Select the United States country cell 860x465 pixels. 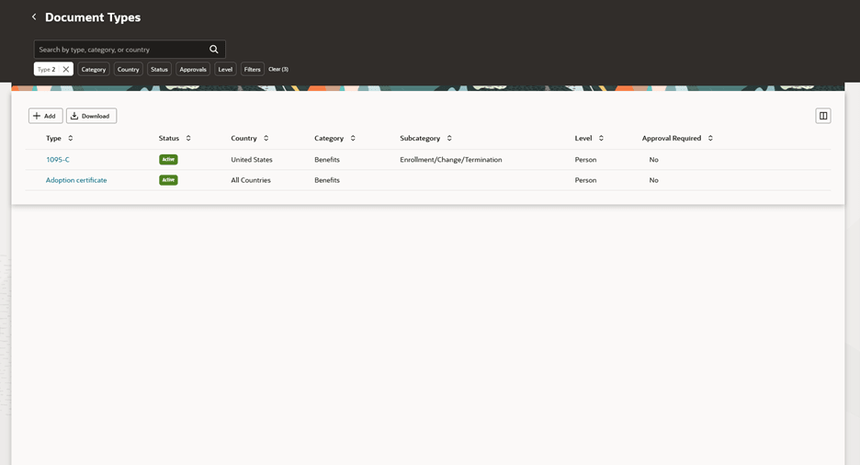(252, 160)
